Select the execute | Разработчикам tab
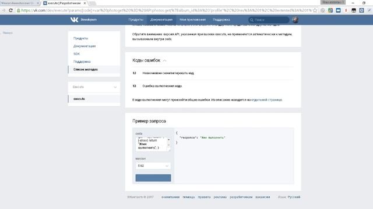 point(65,3)
